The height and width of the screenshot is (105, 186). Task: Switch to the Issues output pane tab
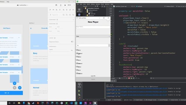[x=108, y=100]
